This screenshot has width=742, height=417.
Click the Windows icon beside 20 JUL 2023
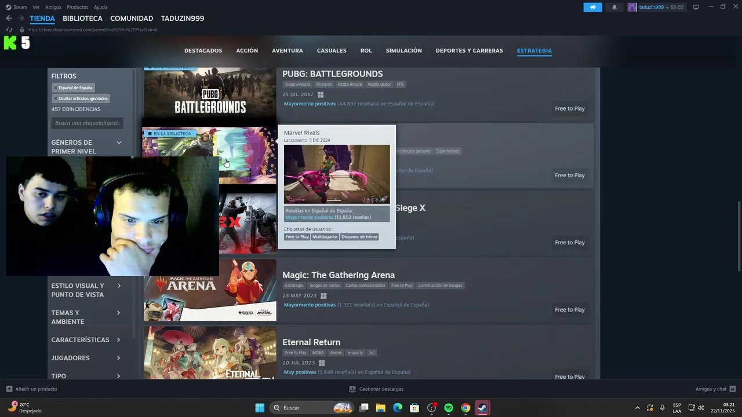click(322, 363)
